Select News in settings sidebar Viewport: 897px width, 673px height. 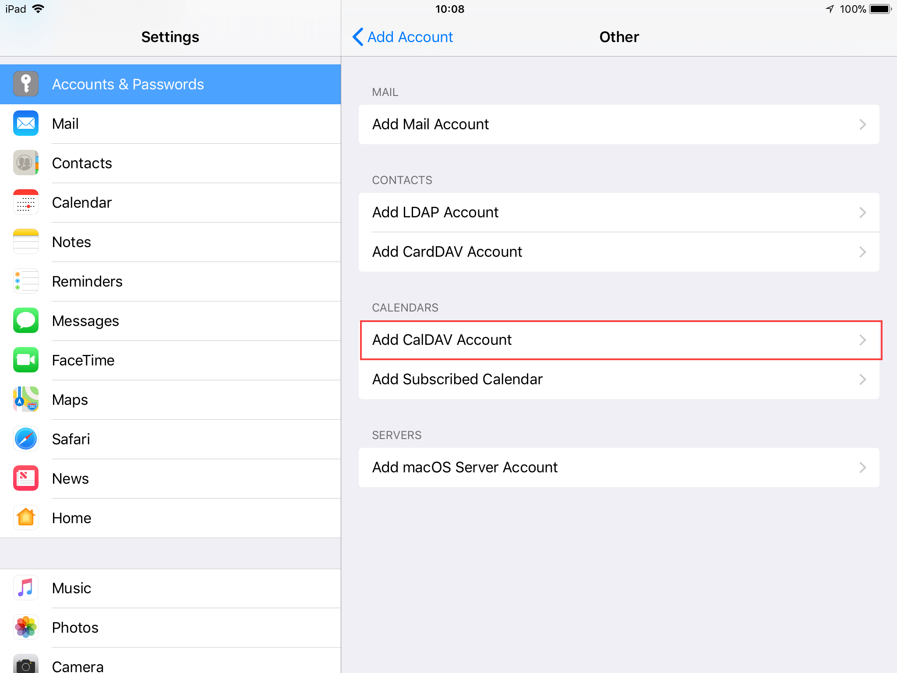pos(170,478)
